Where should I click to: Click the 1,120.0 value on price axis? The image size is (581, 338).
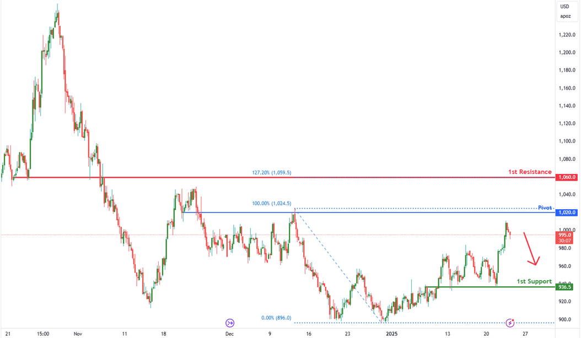pyautogui.click(x=567, y=124)
